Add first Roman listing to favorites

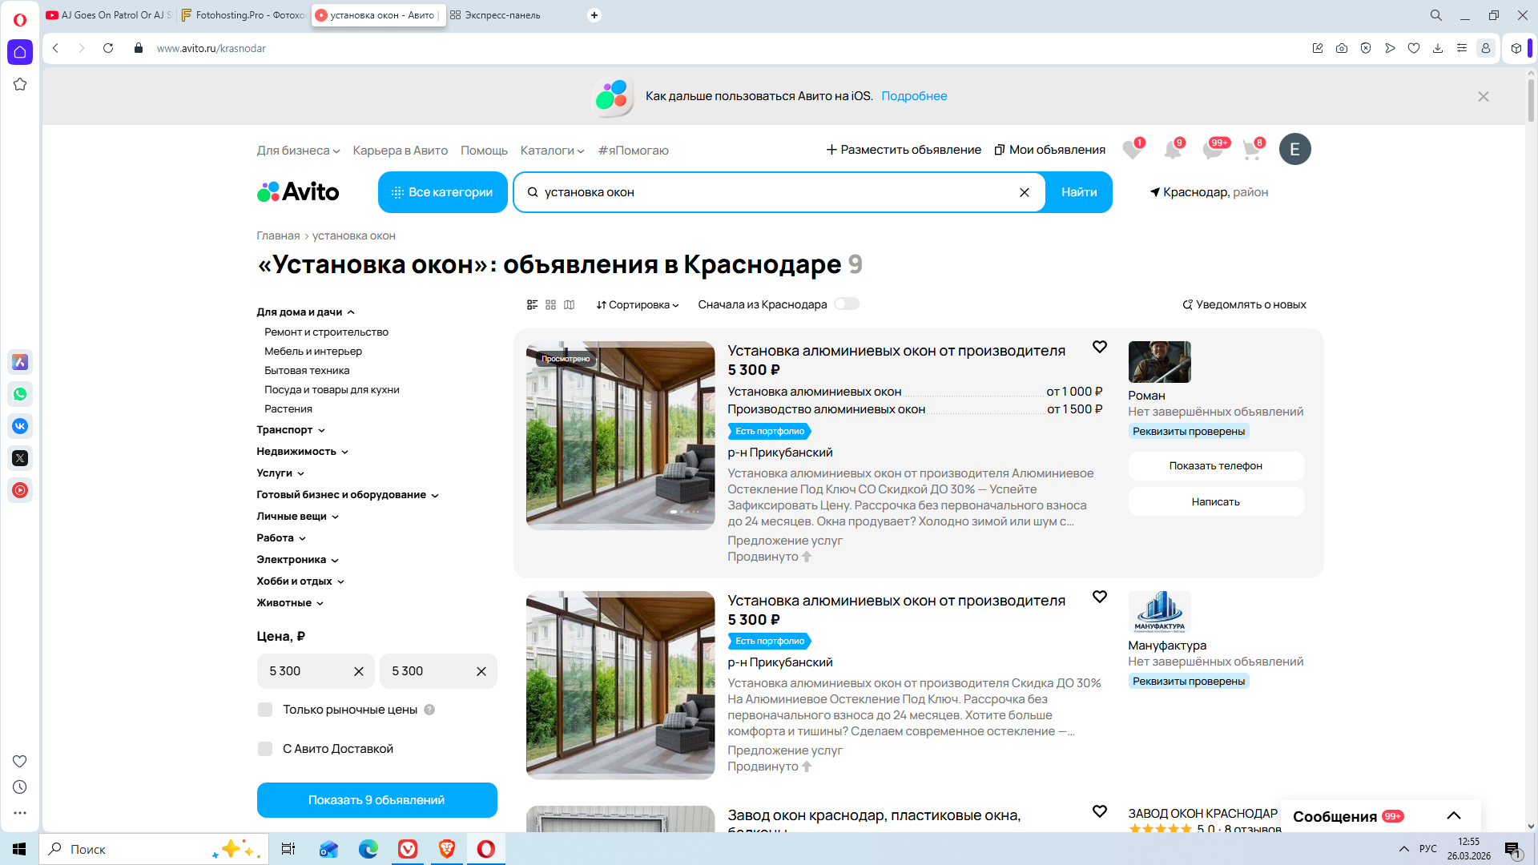click(x=1099, y=347)
